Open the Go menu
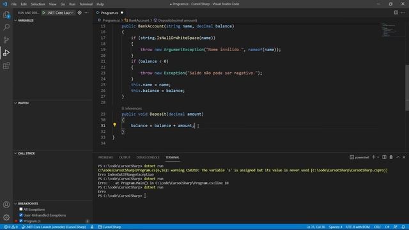Screen dimensions: 409x230 coord(63,4)
